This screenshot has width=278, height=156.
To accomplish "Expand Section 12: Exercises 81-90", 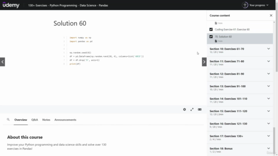I will 240,75.
